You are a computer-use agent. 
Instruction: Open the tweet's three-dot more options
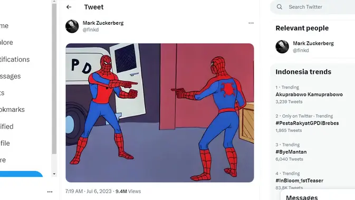click(251, 23)
